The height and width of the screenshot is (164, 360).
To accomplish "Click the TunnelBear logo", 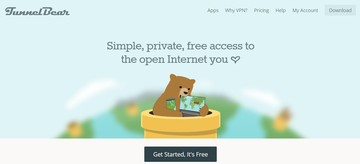I will pyautogui.click(x=37, y=11).
